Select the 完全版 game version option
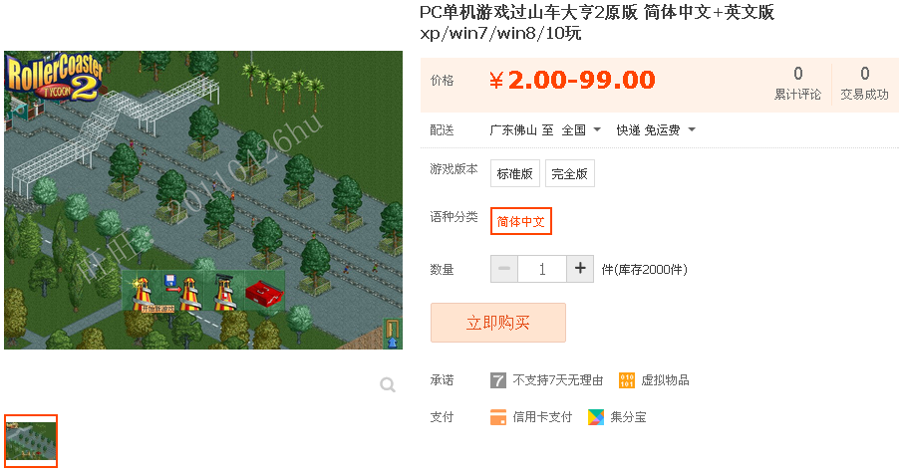This screenshot has height=473, width=904. click(570, 173)
